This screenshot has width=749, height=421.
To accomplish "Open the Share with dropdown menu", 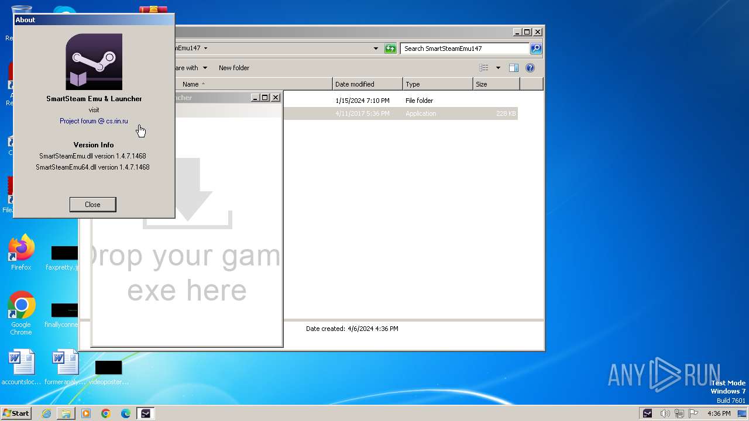I will click(x=191, y=68).
